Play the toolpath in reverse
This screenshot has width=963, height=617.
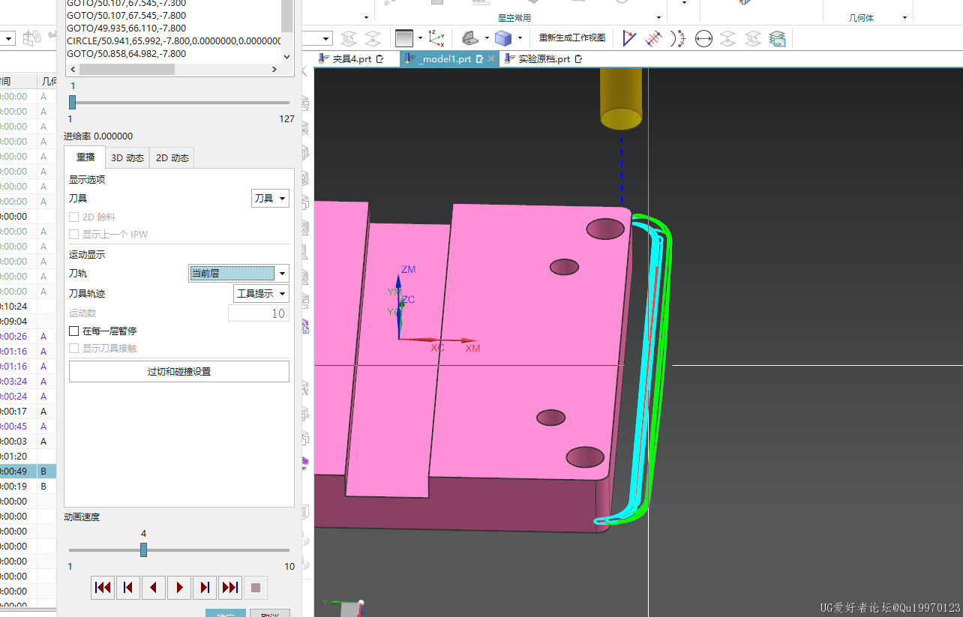point(154,588)
